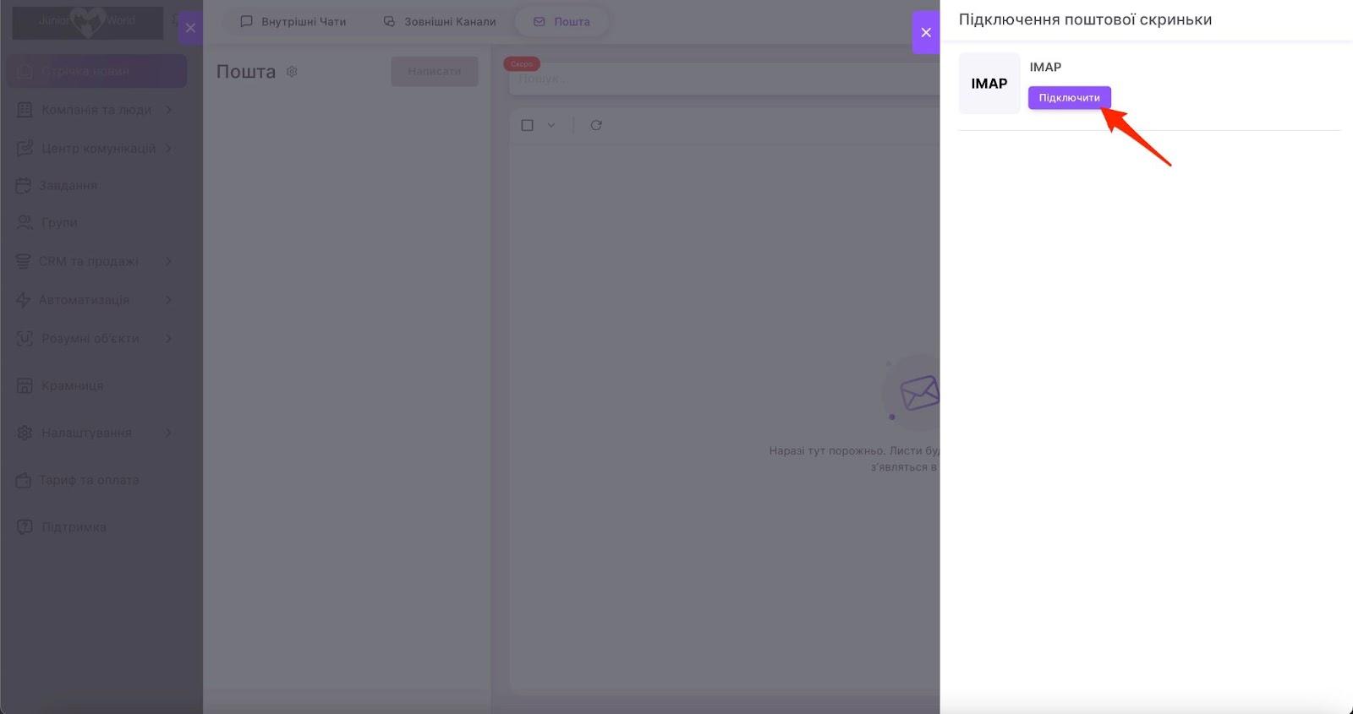This screenshot has width=1353, height=714.
Task: Expand Центр комунікацій menu
Action: click(96, 148)
